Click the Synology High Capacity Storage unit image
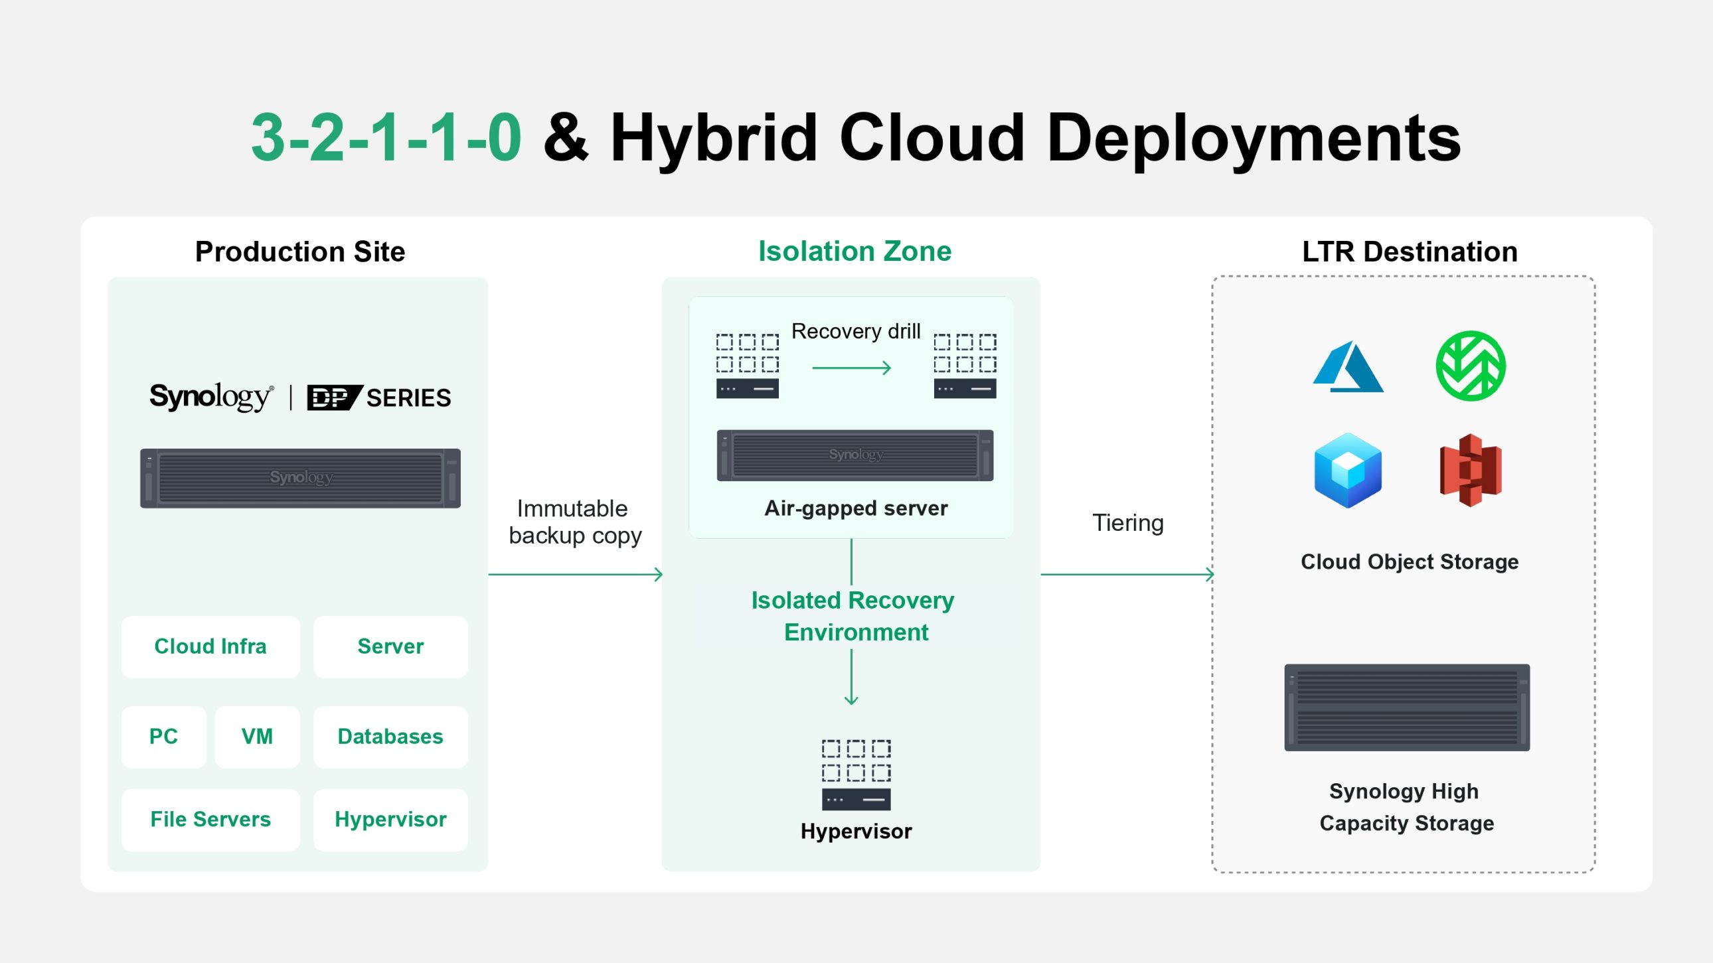 (x=1406, y=707)
